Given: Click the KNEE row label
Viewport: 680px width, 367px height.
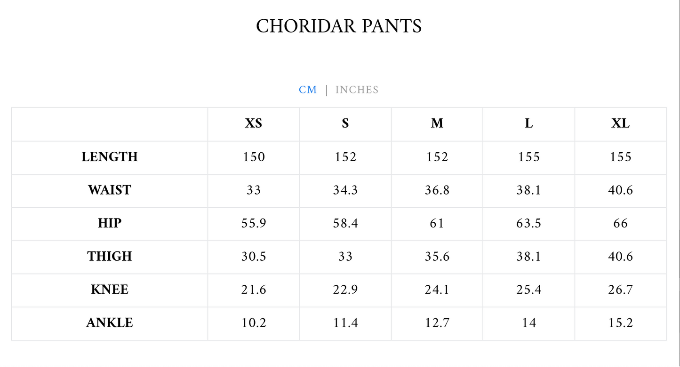Looking at the screenshot, I should (110, 289).
